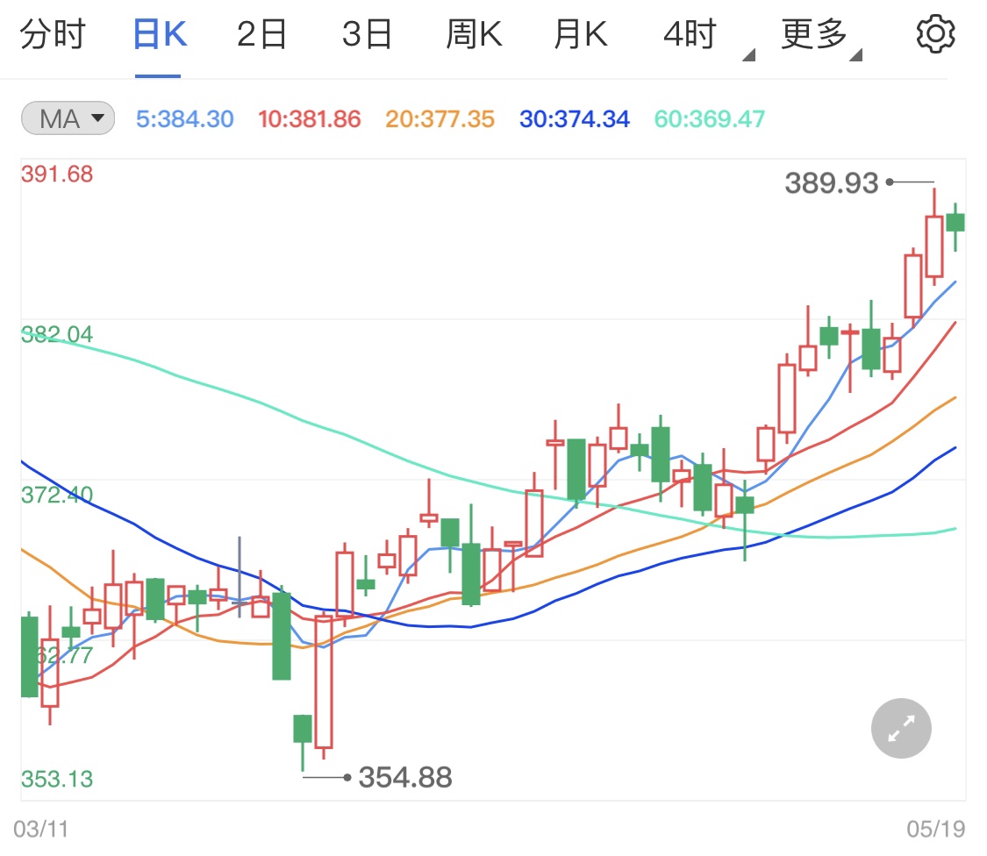The width and height of the screenshot is (987, 856).
Task: Switch to the 周K weekly chart tab
Action: coord(474,33)
